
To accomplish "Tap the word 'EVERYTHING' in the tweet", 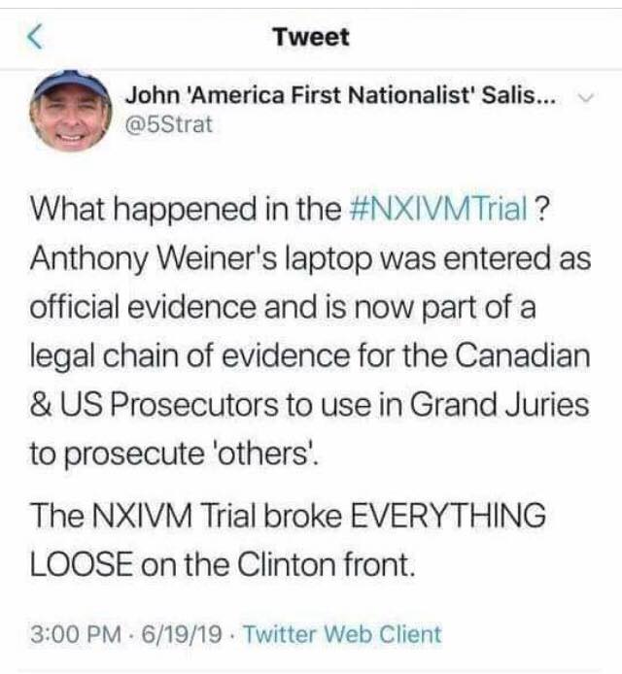I will click(x=447, y=515).
